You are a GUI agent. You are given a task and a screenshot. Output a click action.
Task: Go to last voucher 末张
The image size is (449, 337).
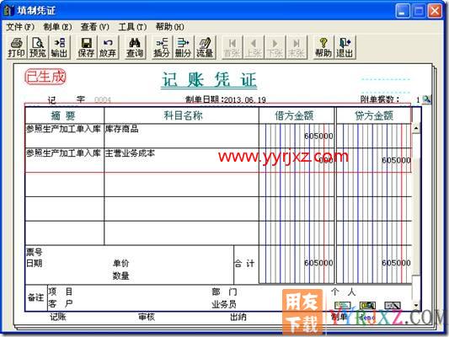coord(297,47)
